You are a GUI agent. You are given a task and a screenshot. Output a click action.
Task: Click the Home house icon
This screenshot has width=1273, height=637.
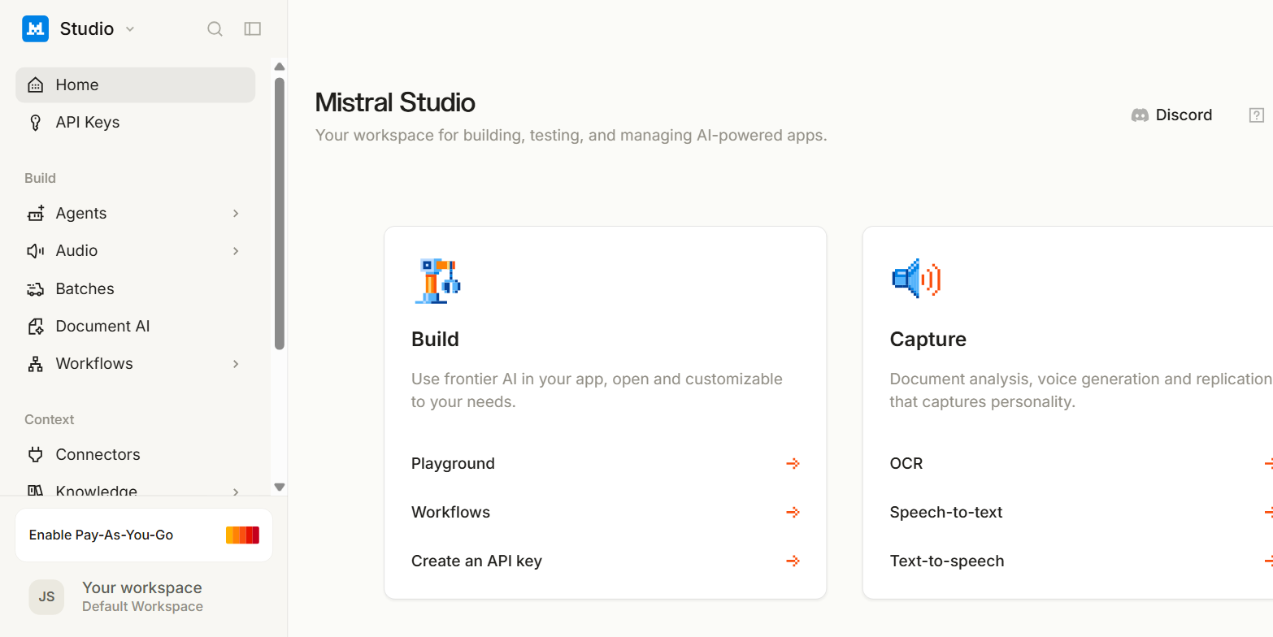point(35,84)
